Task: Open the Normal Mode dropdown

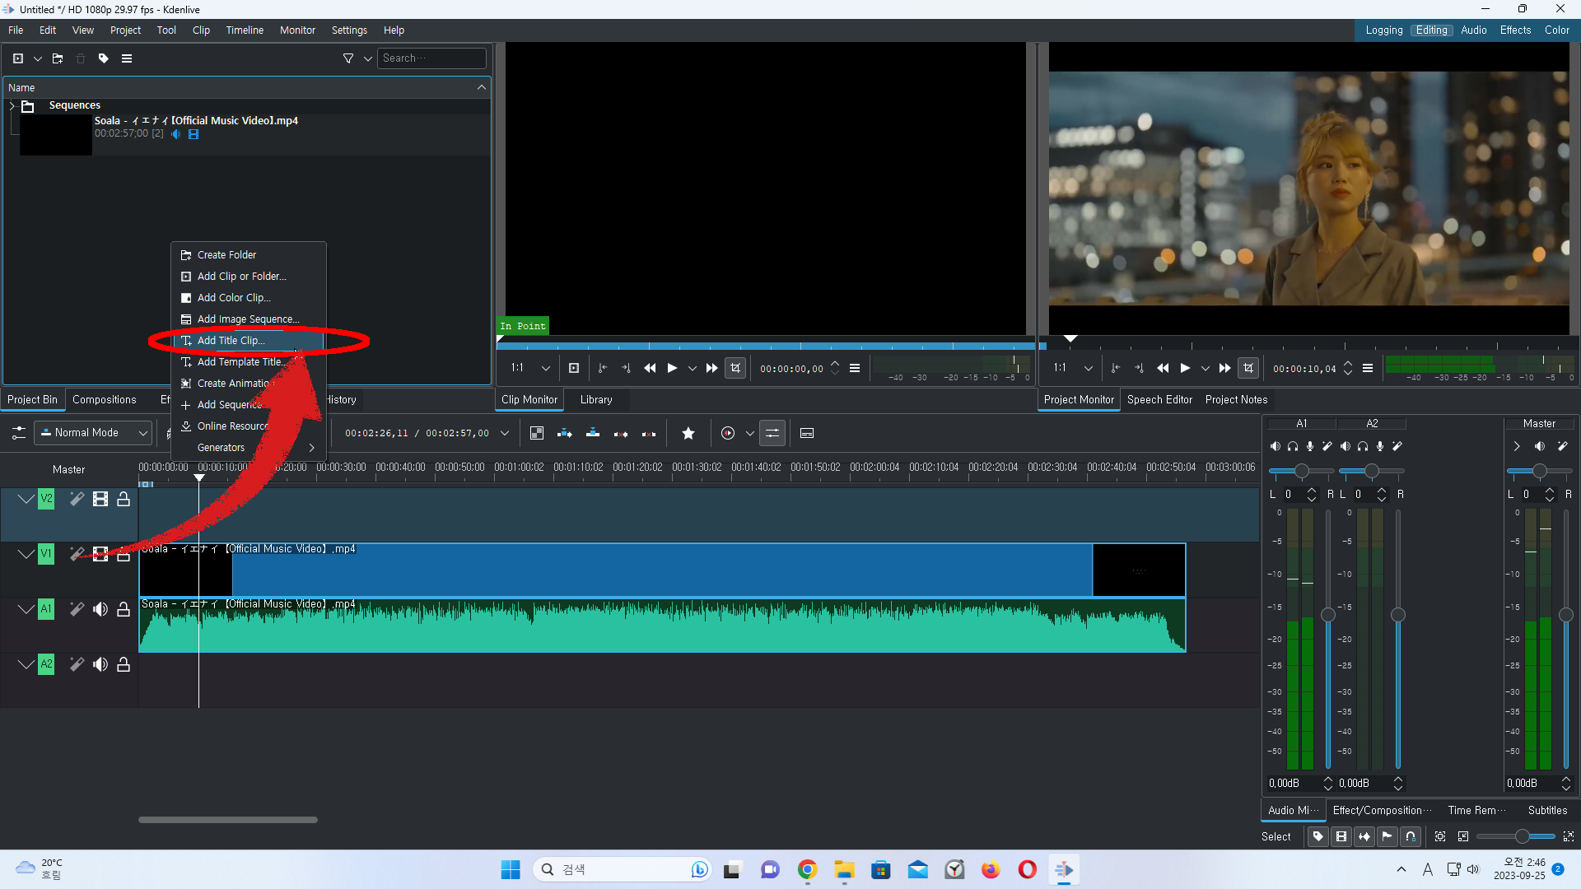Action: (x=93, y=433)
